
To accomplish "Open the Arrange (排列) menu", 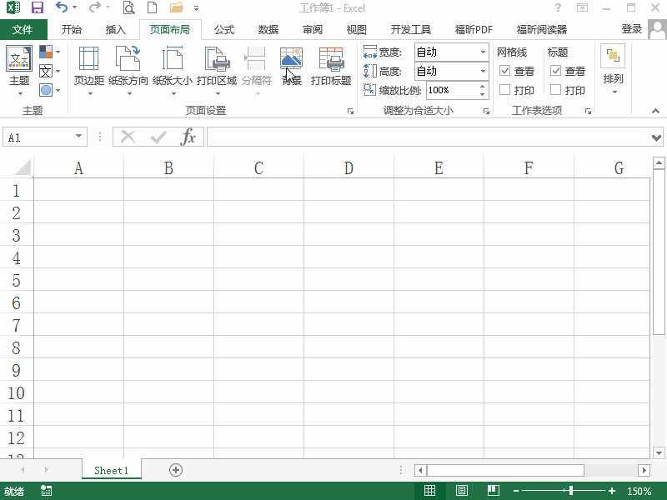I will tap(613, 71).
